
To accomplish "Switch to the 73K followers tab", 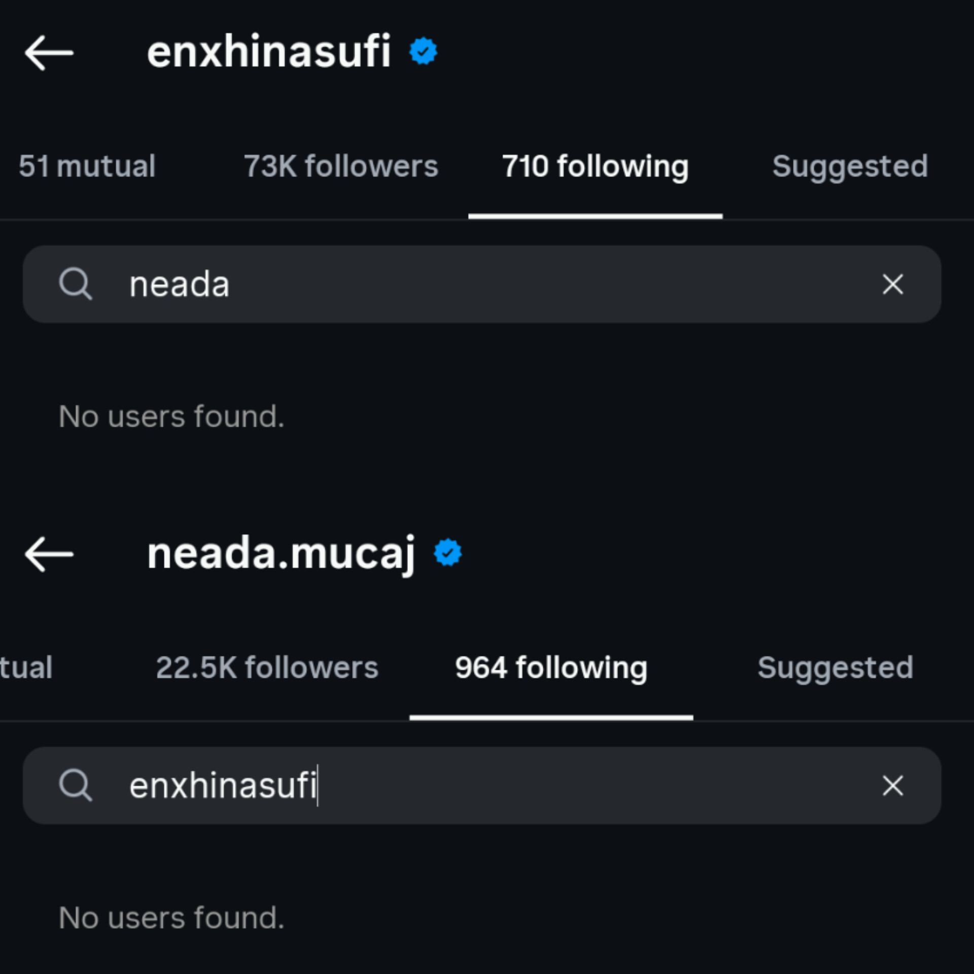I will 341,166.
